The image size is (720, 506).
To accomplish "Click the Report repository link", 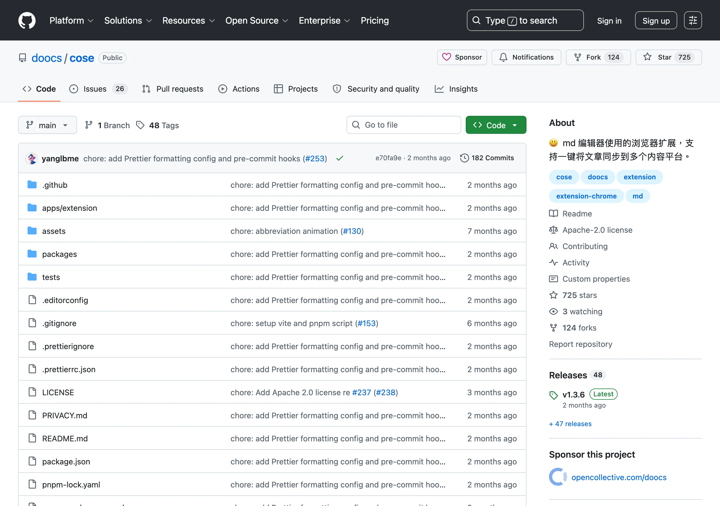I will coord(580,344).
